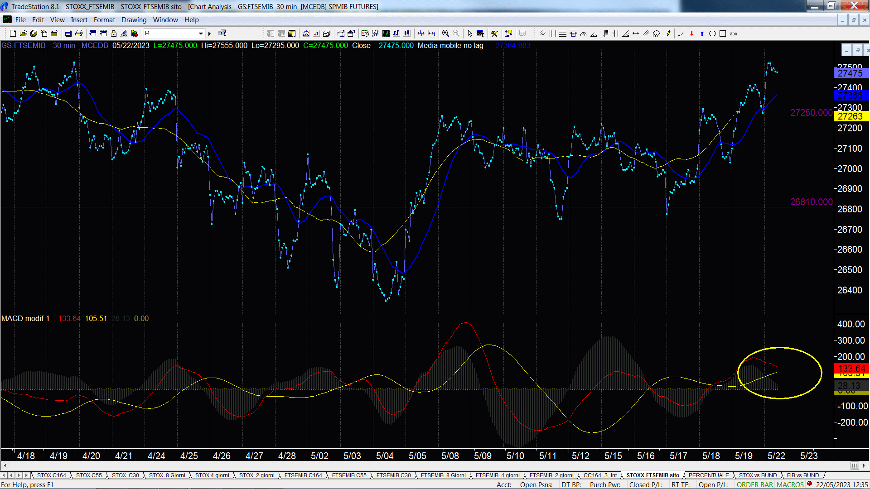
Task: Click the last tab navigation arrow
Action: click(27, 475)
